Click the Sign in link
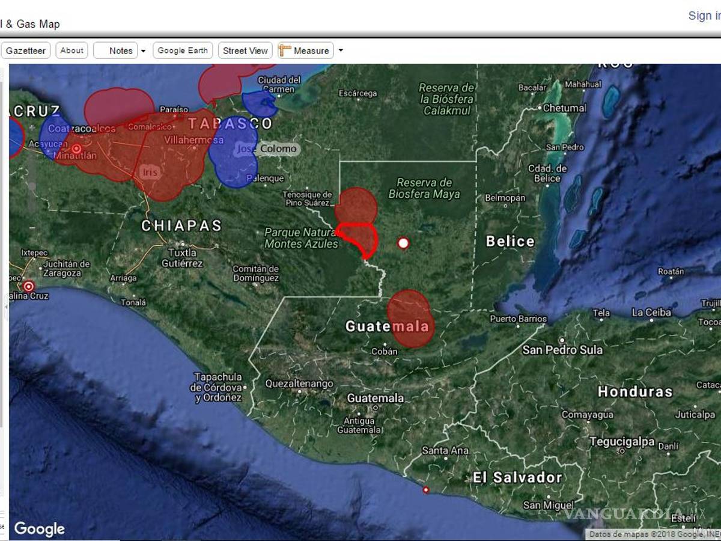Screen dimensions: 721x541 [x=704, y=16]
